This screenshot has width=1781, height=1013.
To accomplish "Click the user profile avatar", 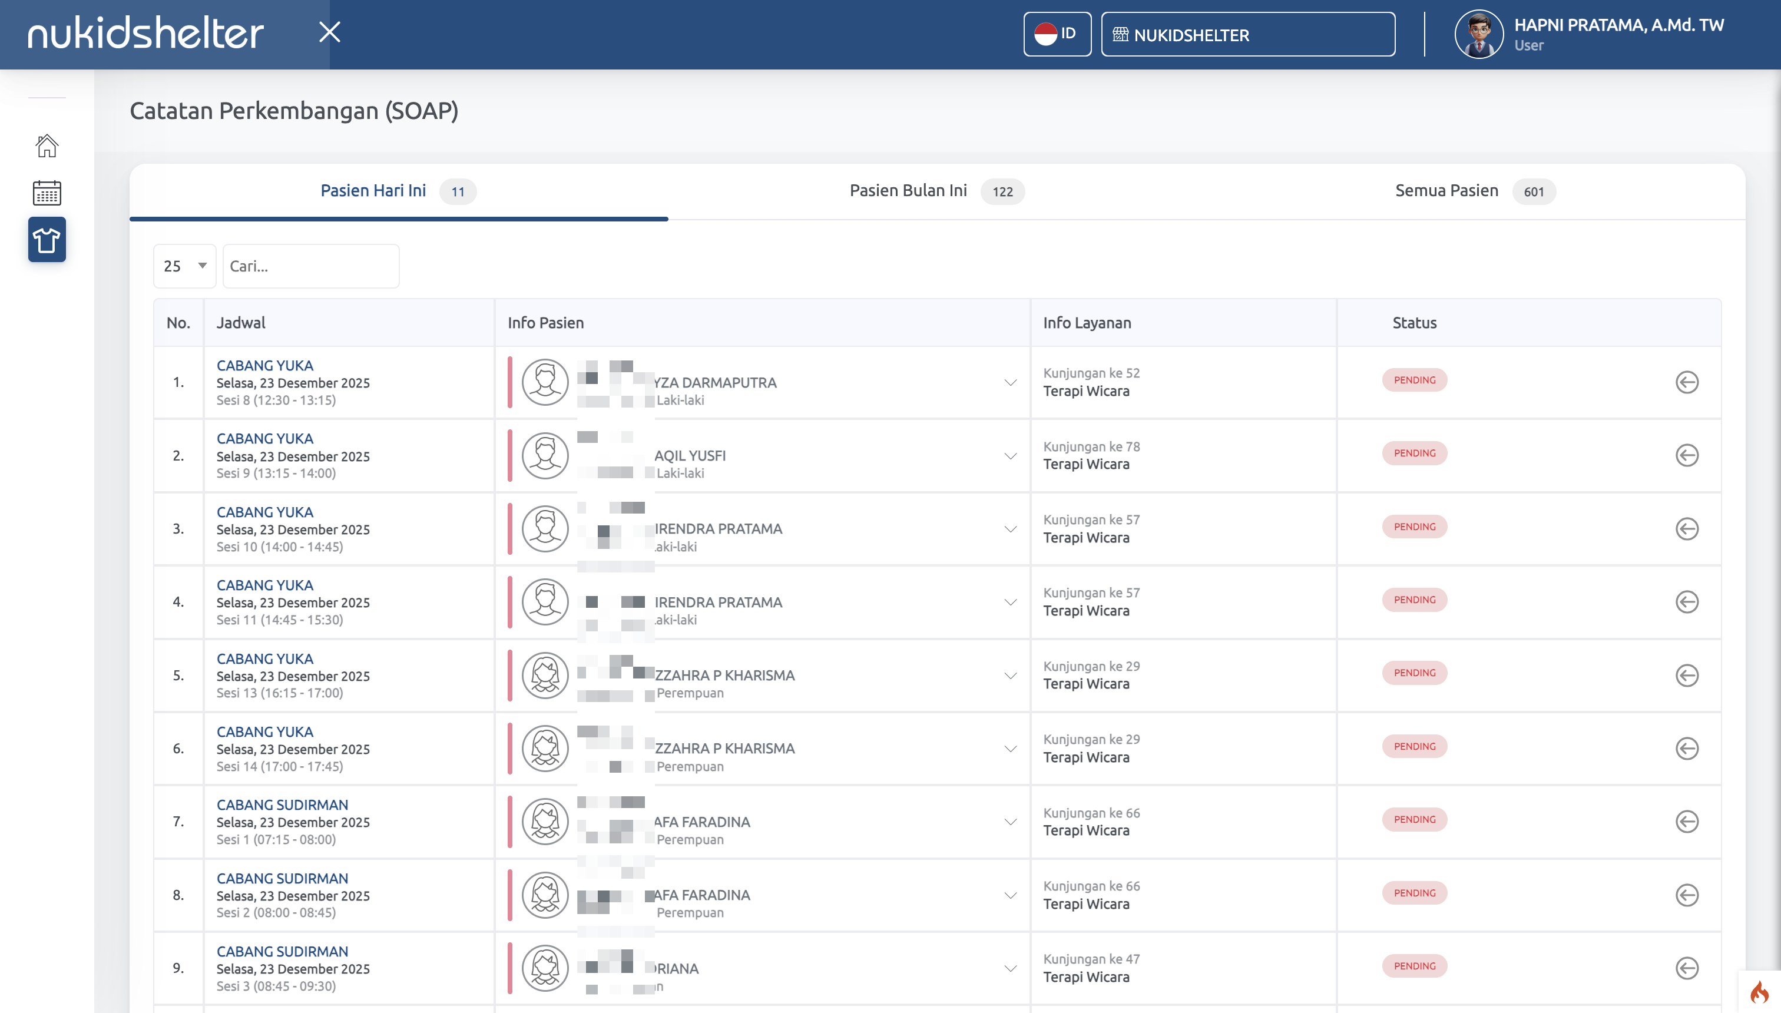I will 1478,34.
